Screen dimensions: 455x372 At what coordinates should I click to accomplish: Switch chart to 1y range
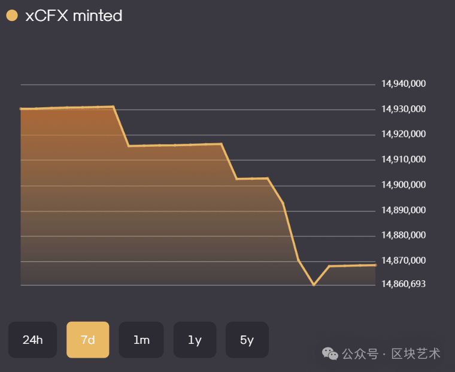pos(195,340)
